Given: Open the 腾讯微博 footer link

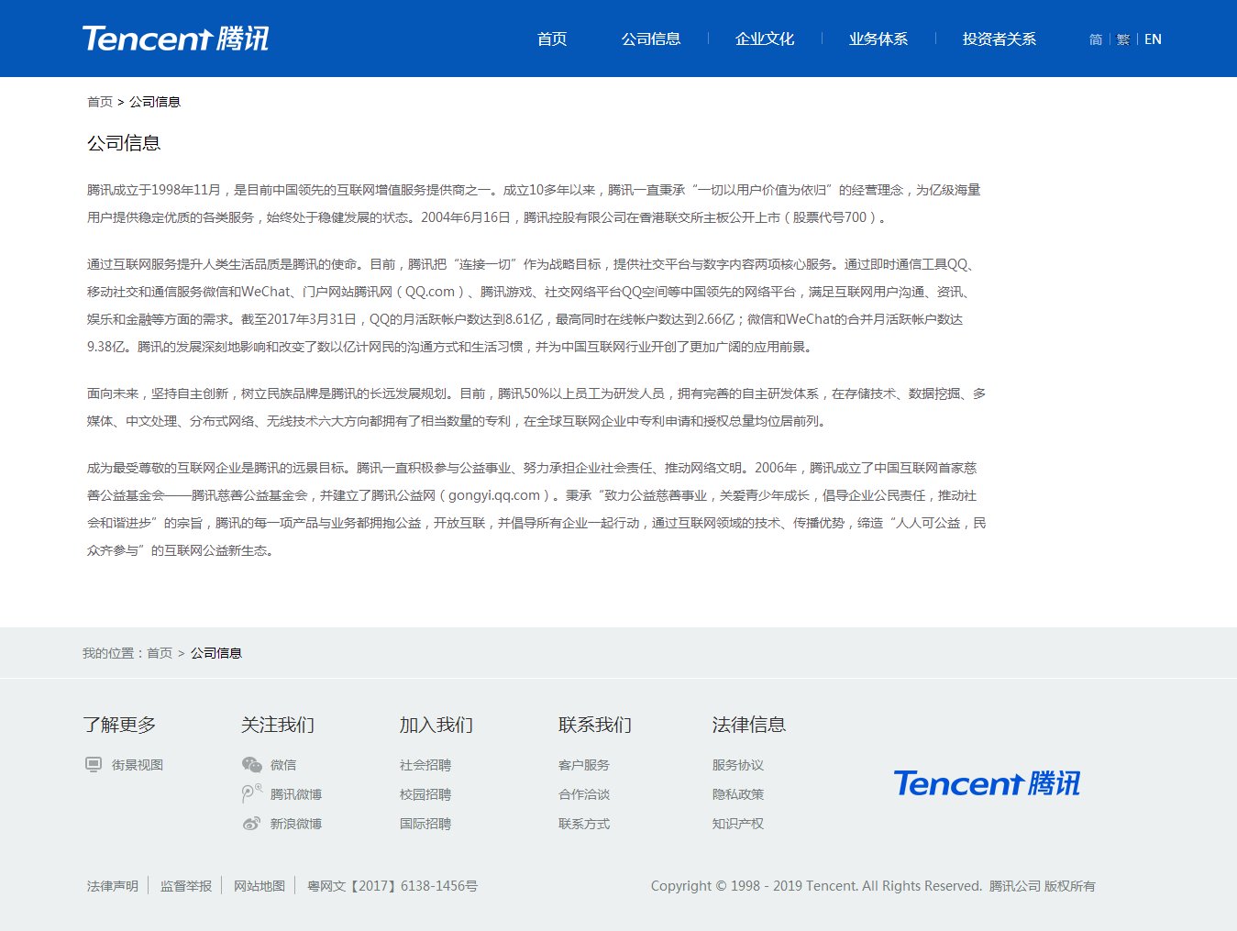Looking at the screenshot, I should pos(296,794).
